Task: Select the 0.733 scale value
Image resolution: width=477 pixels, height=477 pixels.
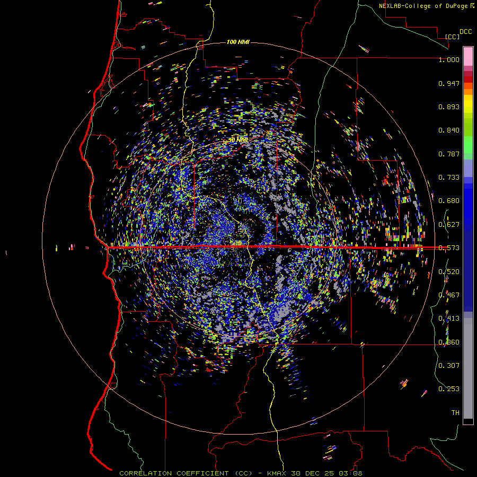Action: click(x=449, y=178)
